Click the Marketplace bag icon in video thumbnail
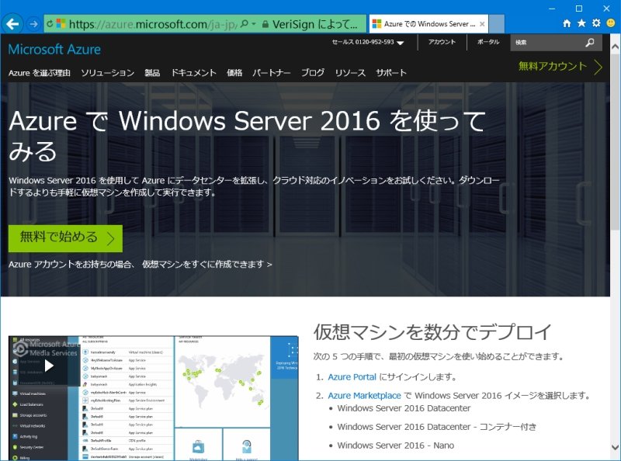This screenshot has width=621, height=461. coord(199,447)
